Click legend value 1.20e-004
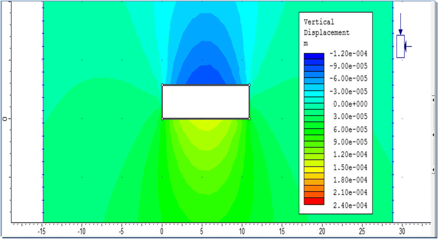Viewport: 438px width, 239px height. [351, 155]
